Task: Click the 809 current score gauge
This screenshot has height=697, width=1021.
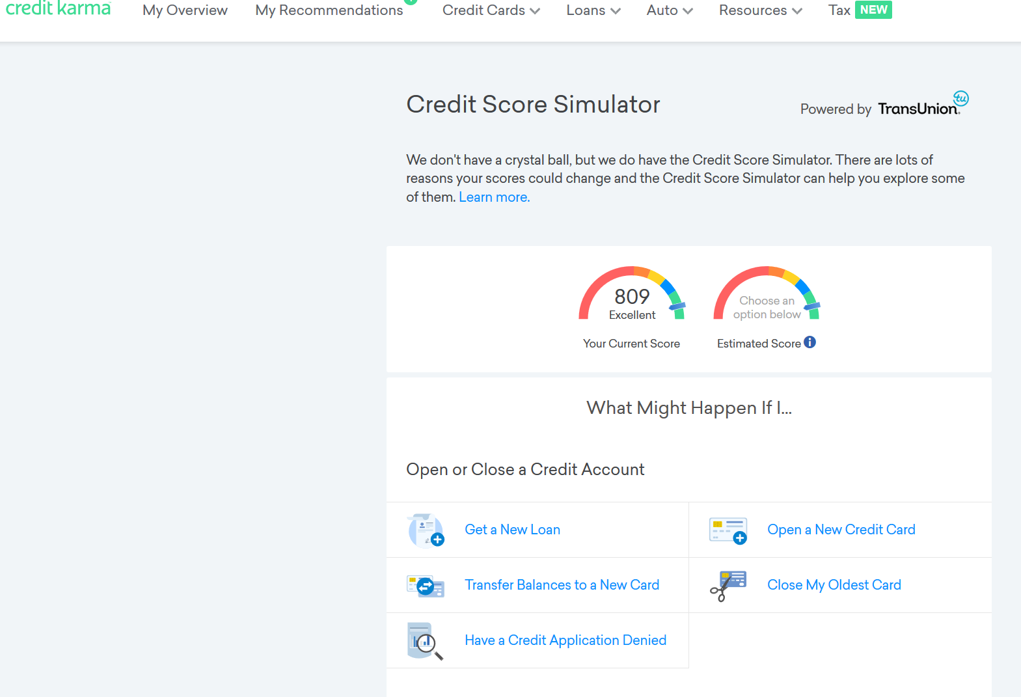Action: click(632, 294)
